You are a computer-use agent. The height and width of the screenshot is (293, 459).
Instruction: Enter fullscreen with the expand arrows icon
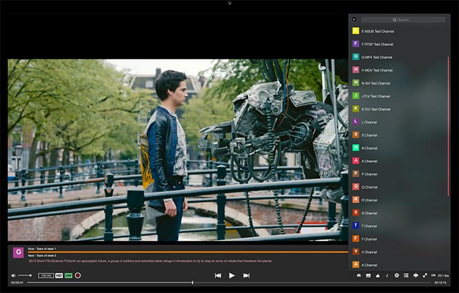[425, 275]
